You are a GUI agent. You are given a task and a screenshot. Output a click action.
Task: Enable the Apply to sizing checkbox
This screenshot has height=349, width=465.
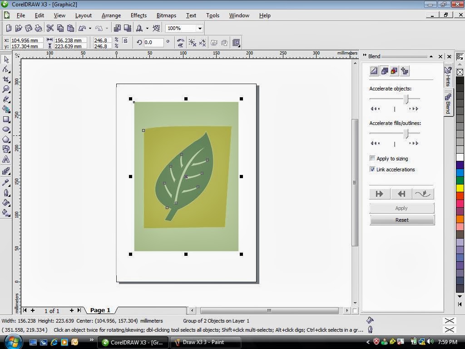tap(372, 159)
